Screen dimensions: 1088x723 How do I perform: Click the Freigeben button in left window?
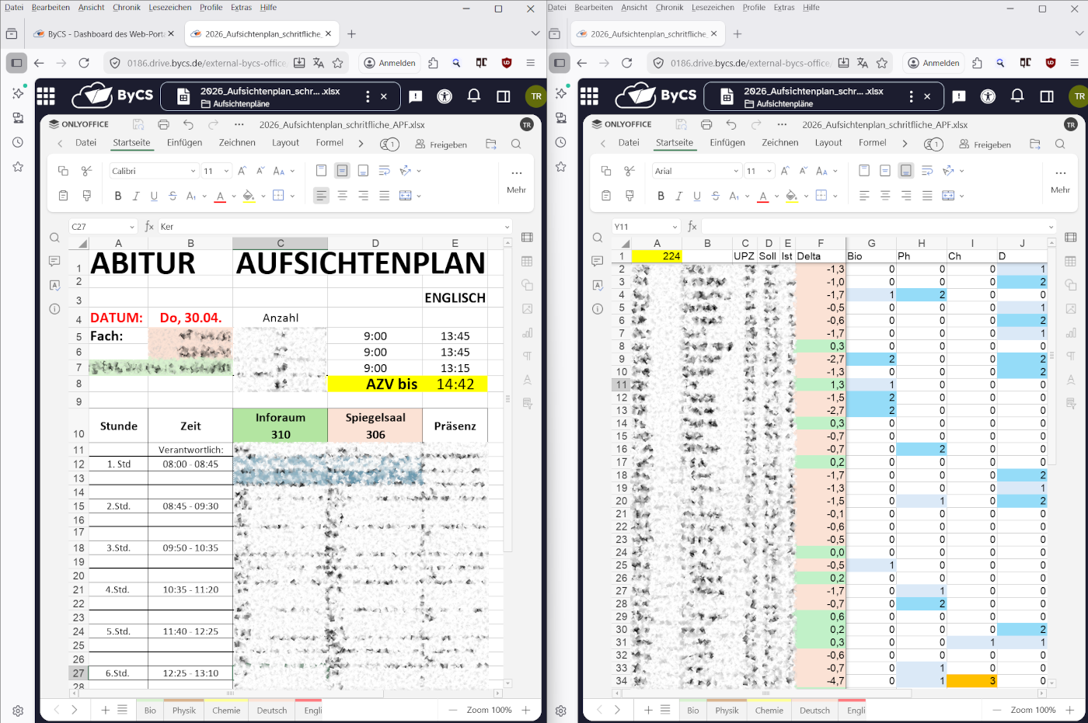pos(441,144)
